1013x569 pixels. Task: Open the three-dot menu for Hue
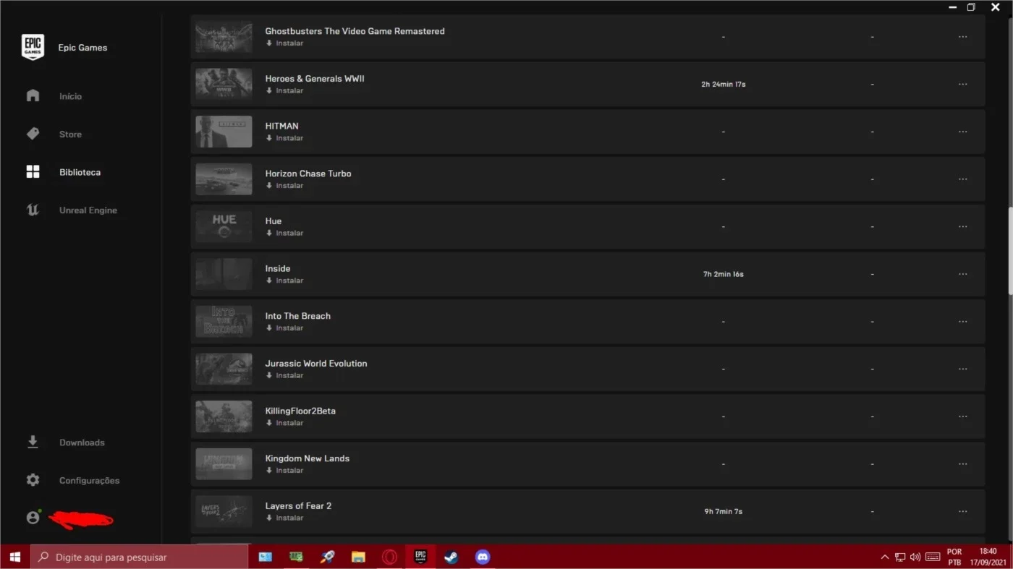(x=962, y=227)
